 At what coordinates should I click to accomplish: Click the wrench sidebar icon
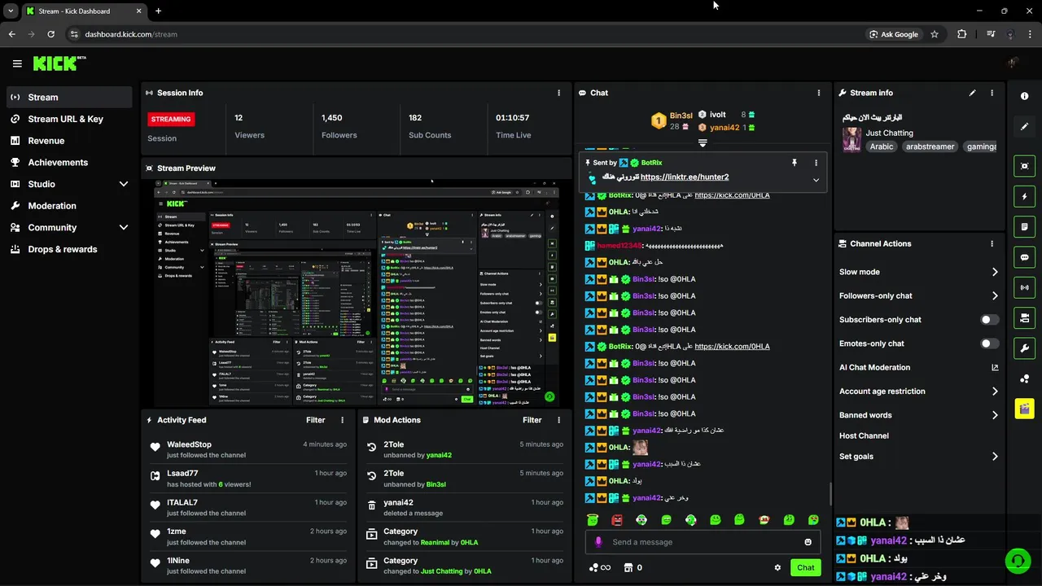[x=1024, y=348]
